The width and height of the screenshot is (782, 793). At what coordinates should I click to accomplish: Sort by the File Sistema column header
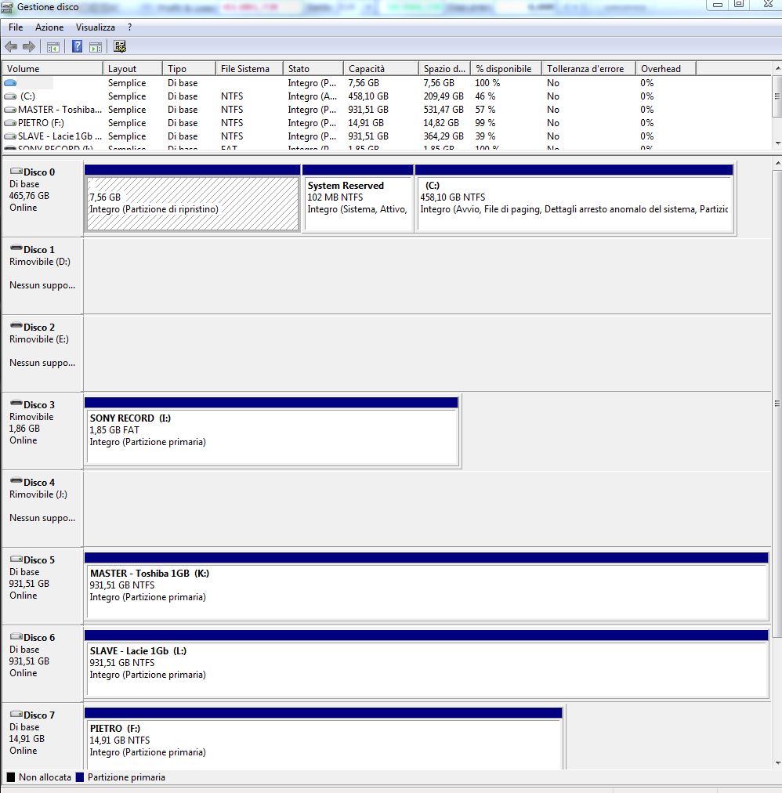[249, 69]
